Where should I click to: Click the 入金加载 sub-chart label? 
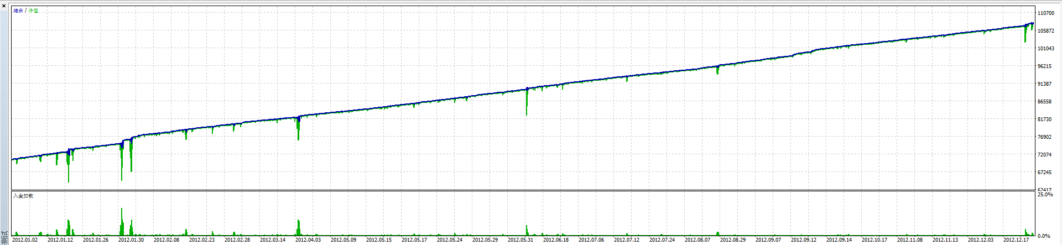pyautogui.click(x=23, y=196)
